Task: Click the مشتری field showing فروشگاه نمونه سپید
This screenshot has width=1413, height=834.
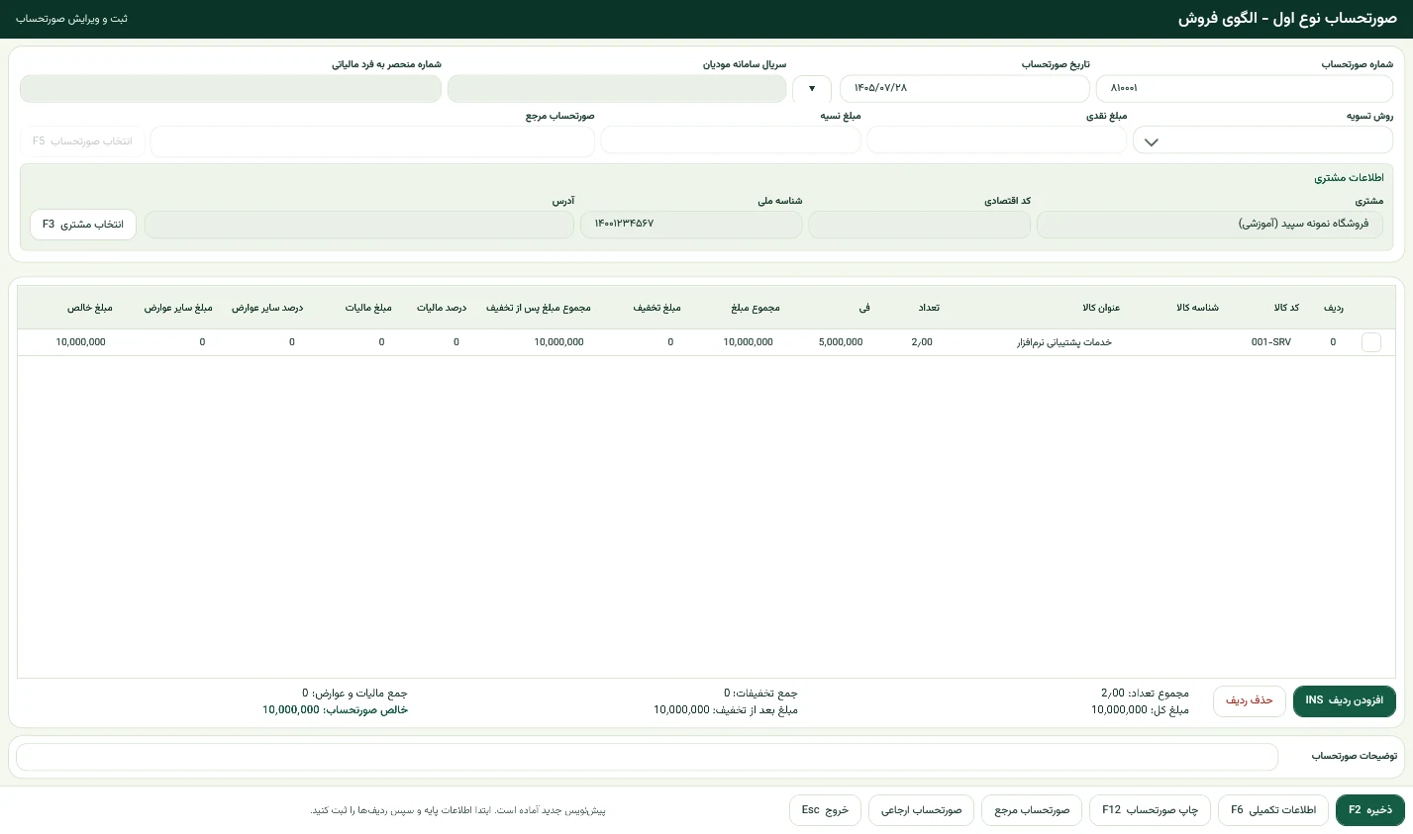Action: click(1210, 225)
